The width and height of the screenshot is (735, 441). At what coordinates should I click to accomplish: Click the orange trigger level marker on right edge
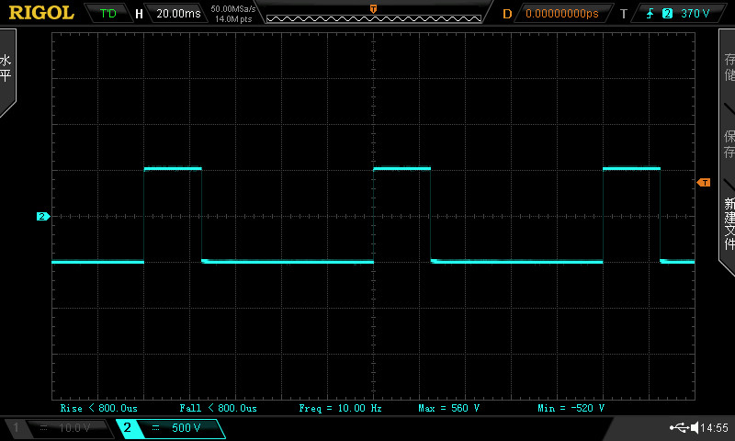704,183
